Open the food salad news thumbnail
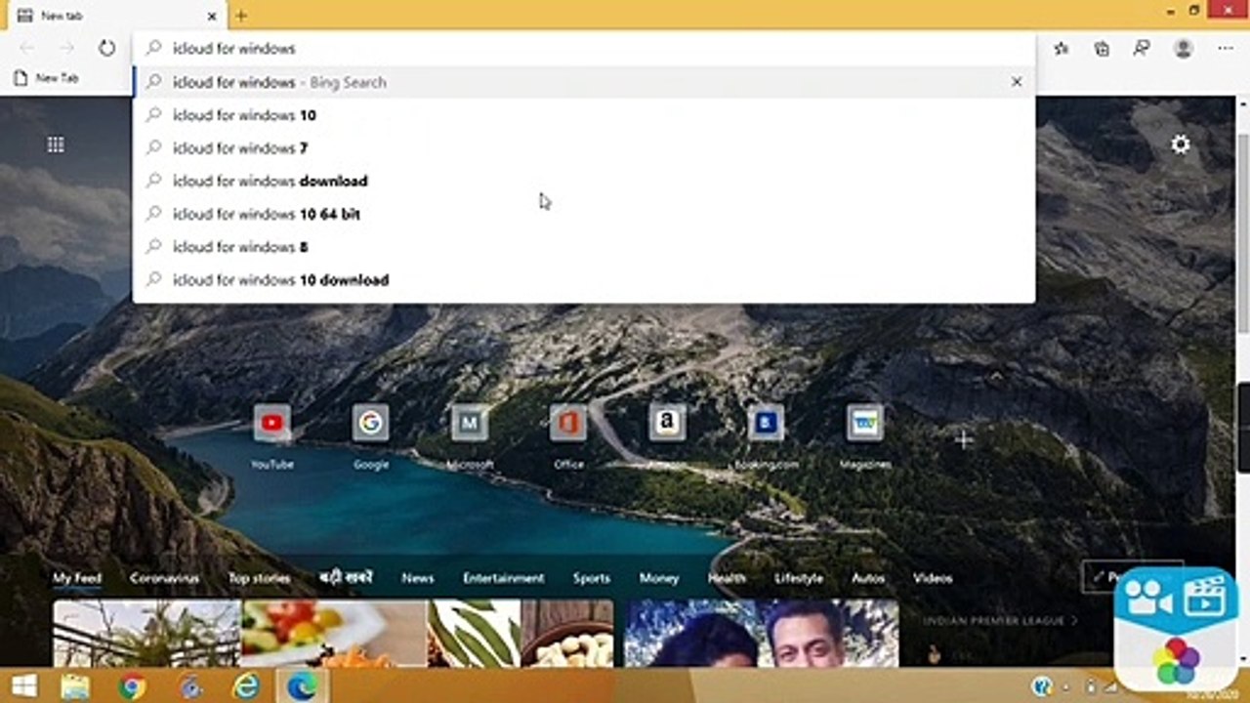Viewport: 1250px width, 703px height. click(x=333, y=634)
